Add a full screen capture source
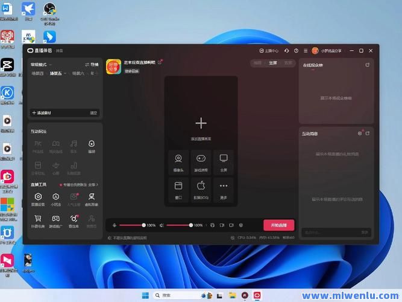The width and height of the screenshot is (402, 302). [224, 162]
